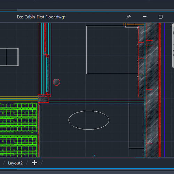Minimize the drawing window
174x174 pixels.
pos(144,17)
